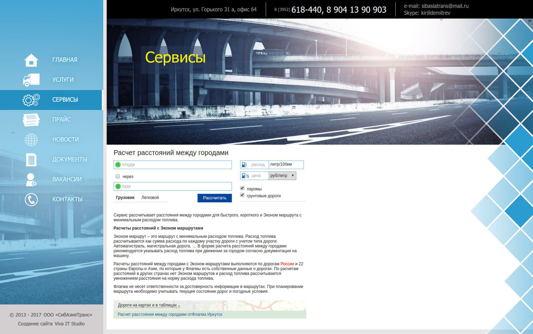Click the price list icon for ПРАЙС
Viewport: 533px width, 334px height.
[x=31, y=120]
